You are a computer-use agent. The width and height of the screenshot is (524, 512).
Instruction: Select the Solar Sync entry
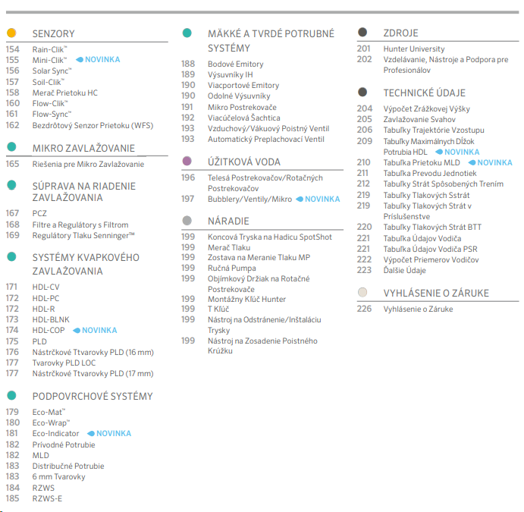pos(52,71)
